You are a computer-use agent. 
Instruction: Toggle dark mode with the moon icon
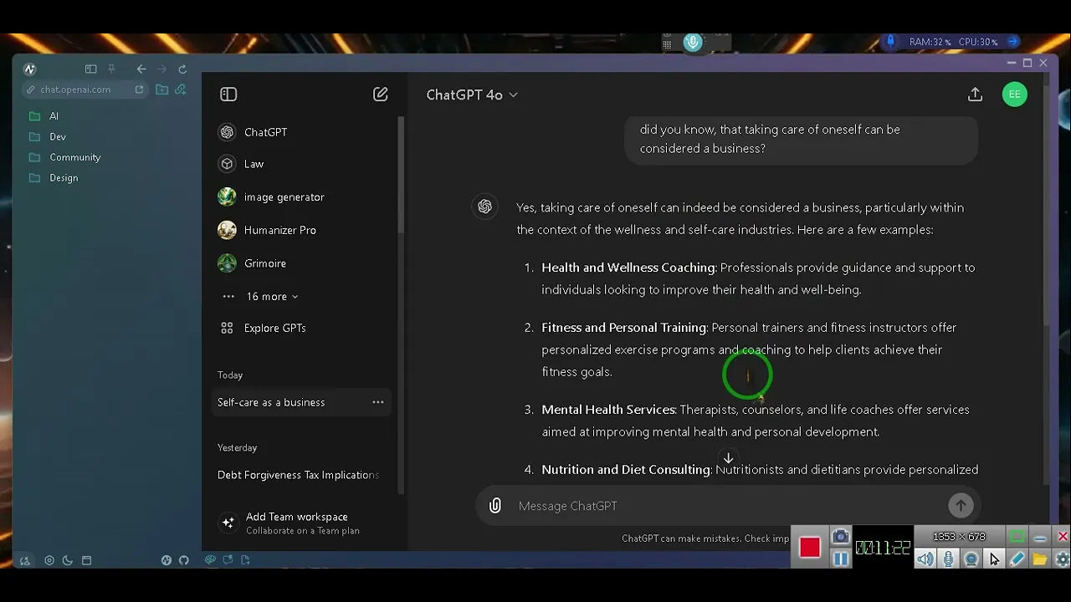coord(68,560)
